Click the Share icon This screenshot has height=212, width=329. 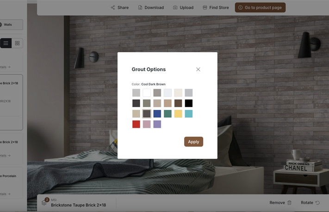[113, 7]
